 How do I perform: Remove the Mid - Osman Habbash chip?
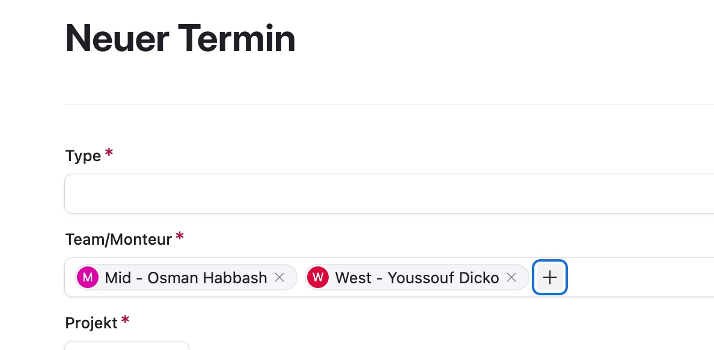pos(279,277)
